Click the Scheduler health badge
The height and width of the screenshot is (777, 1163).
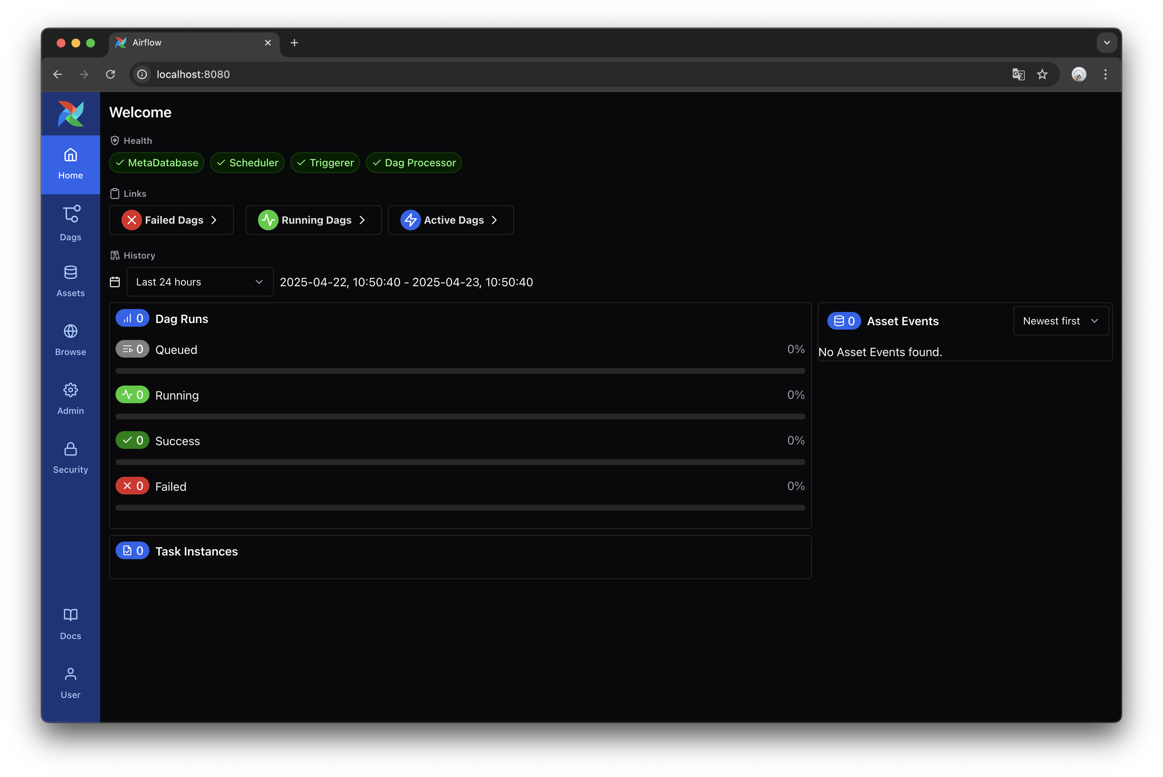tap(247, 163)
